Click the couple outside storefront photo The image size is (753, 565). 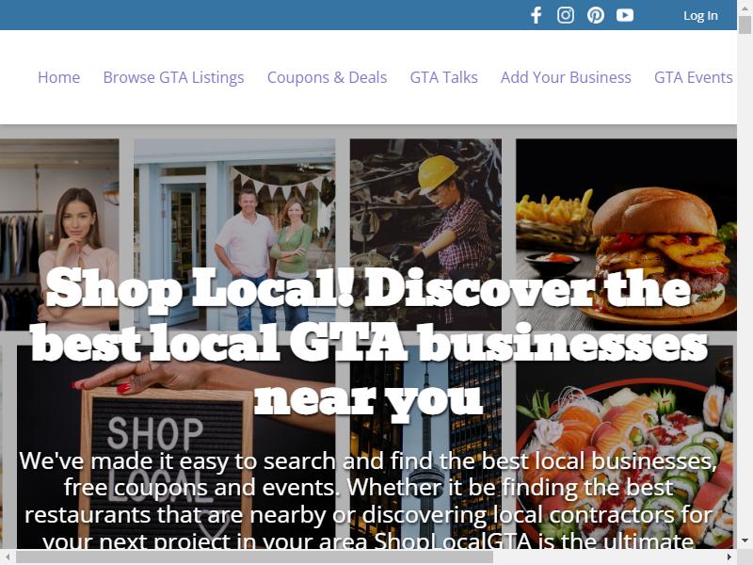point(234,234)
